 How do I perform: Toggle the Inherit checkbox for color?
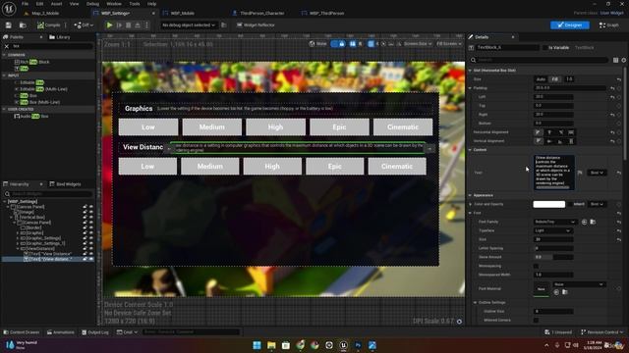coord(570,204)
